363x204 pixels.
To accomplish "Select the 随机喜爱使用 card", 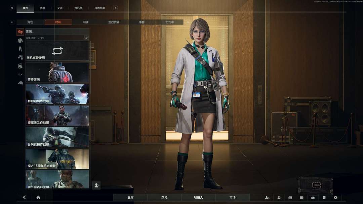I will point(57,51).
